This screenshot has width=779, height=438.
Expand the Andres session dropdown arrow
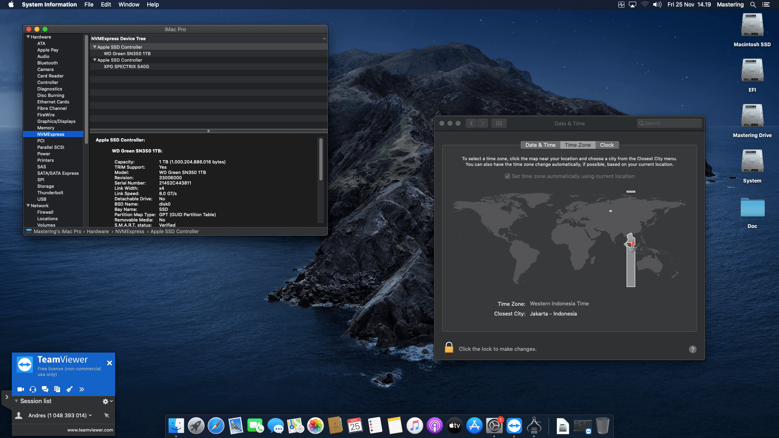pos(90,415)
